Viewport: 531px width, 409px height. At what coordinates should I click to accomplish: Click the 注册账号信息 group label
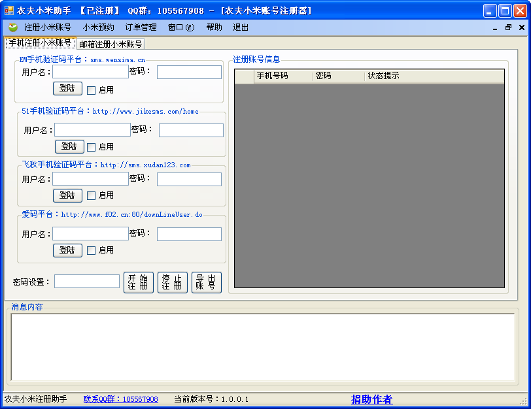[x=256, y=59]
